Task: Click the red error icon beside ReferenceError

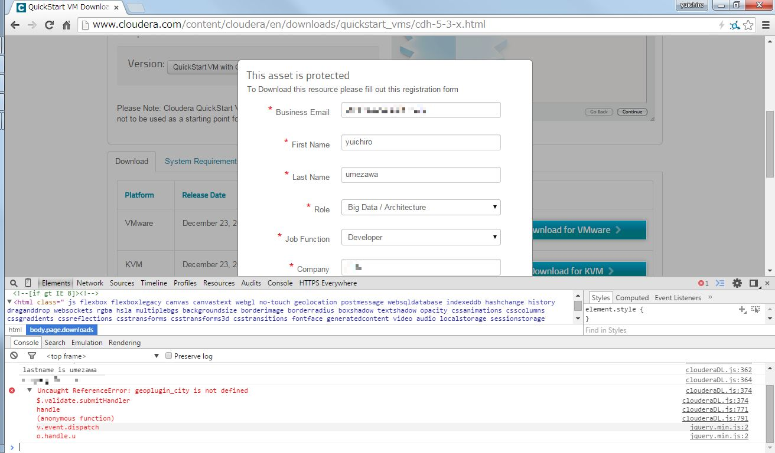Action: 12,390
